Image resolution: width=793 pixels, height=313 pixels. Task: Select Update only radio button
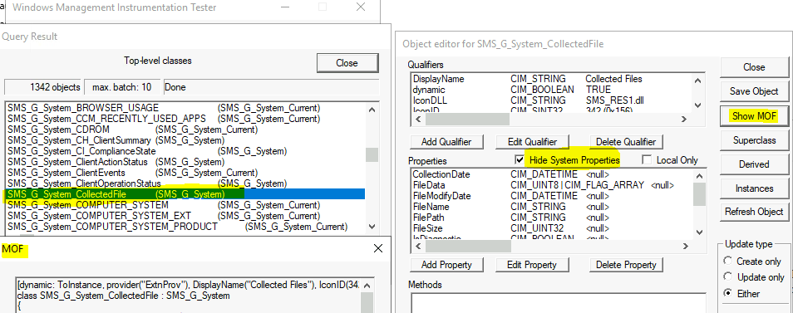(728, 276)
